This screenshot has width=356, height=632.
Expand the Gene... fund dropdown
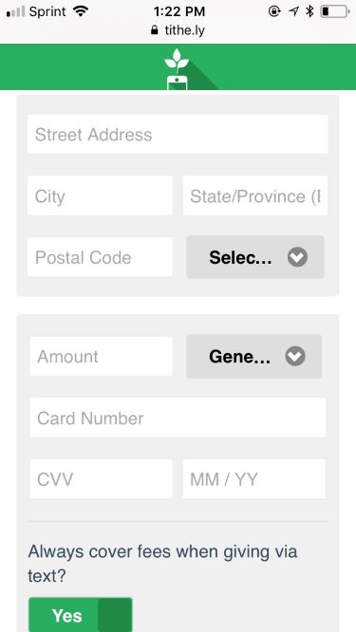pos(253,356)
